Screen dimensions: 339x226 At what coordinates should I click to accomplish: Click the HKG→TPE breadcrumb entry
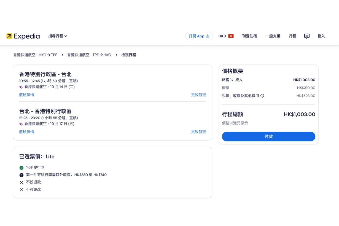tap(35, 55)
